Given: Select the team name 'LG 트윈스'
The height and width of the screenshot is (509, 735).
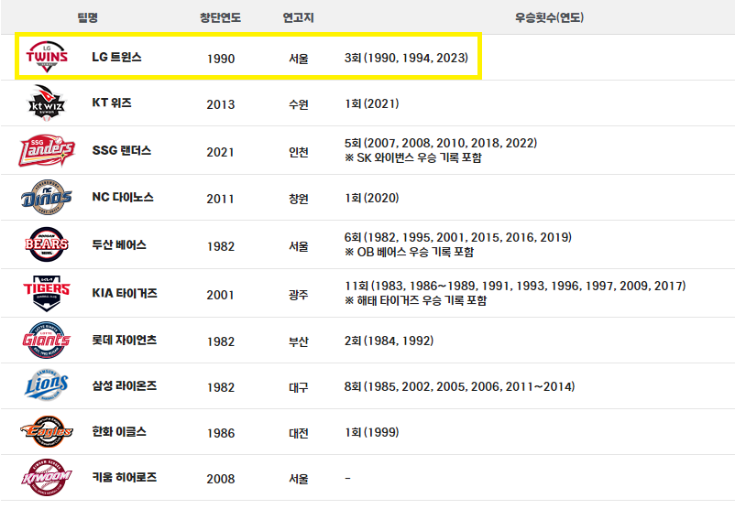Looking at the screenshot, I should [x=116, y=57].
